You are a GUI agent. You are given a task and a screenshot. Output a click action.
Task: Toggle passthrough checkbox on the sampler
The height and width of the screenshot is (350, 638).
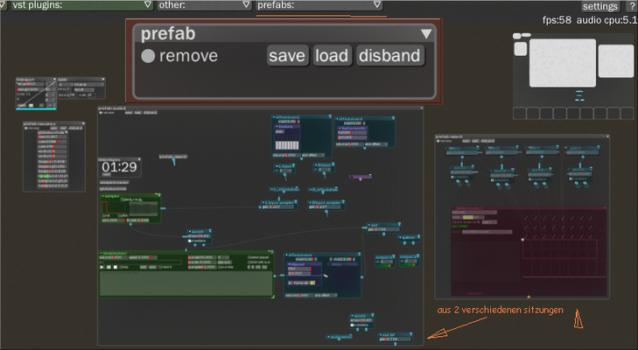coord(122,199)
